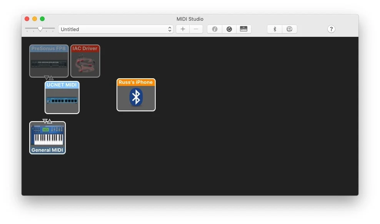Viewport: 380px width, 224px height.
Task: Click the Remove device minus button
Action: tap(196, 29)
